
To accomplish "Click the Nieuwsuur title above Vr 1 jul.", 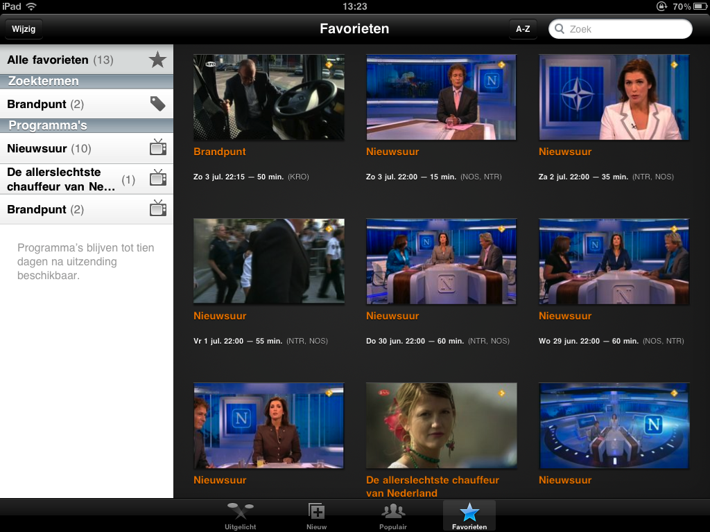I will point(220,316).
